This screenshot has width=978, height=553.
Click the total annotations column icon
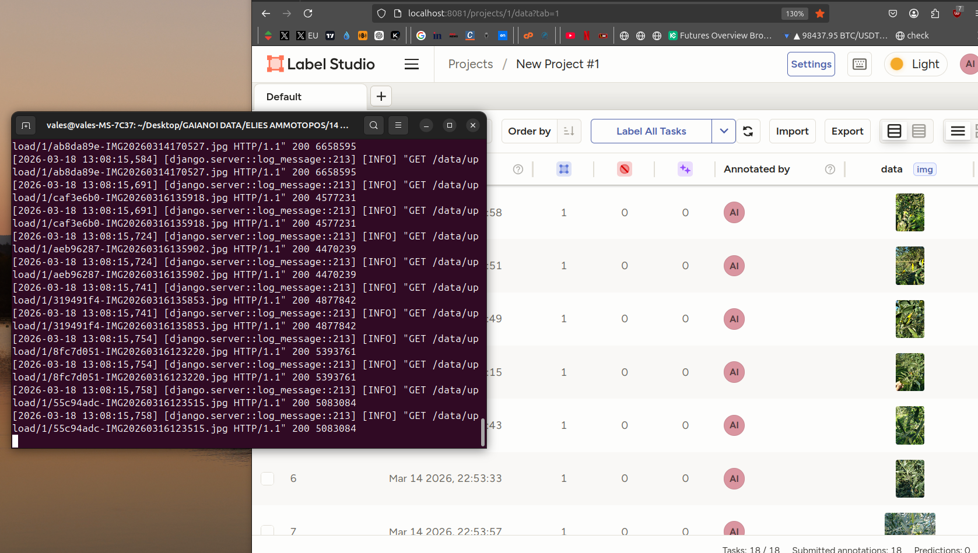(563, 169)
